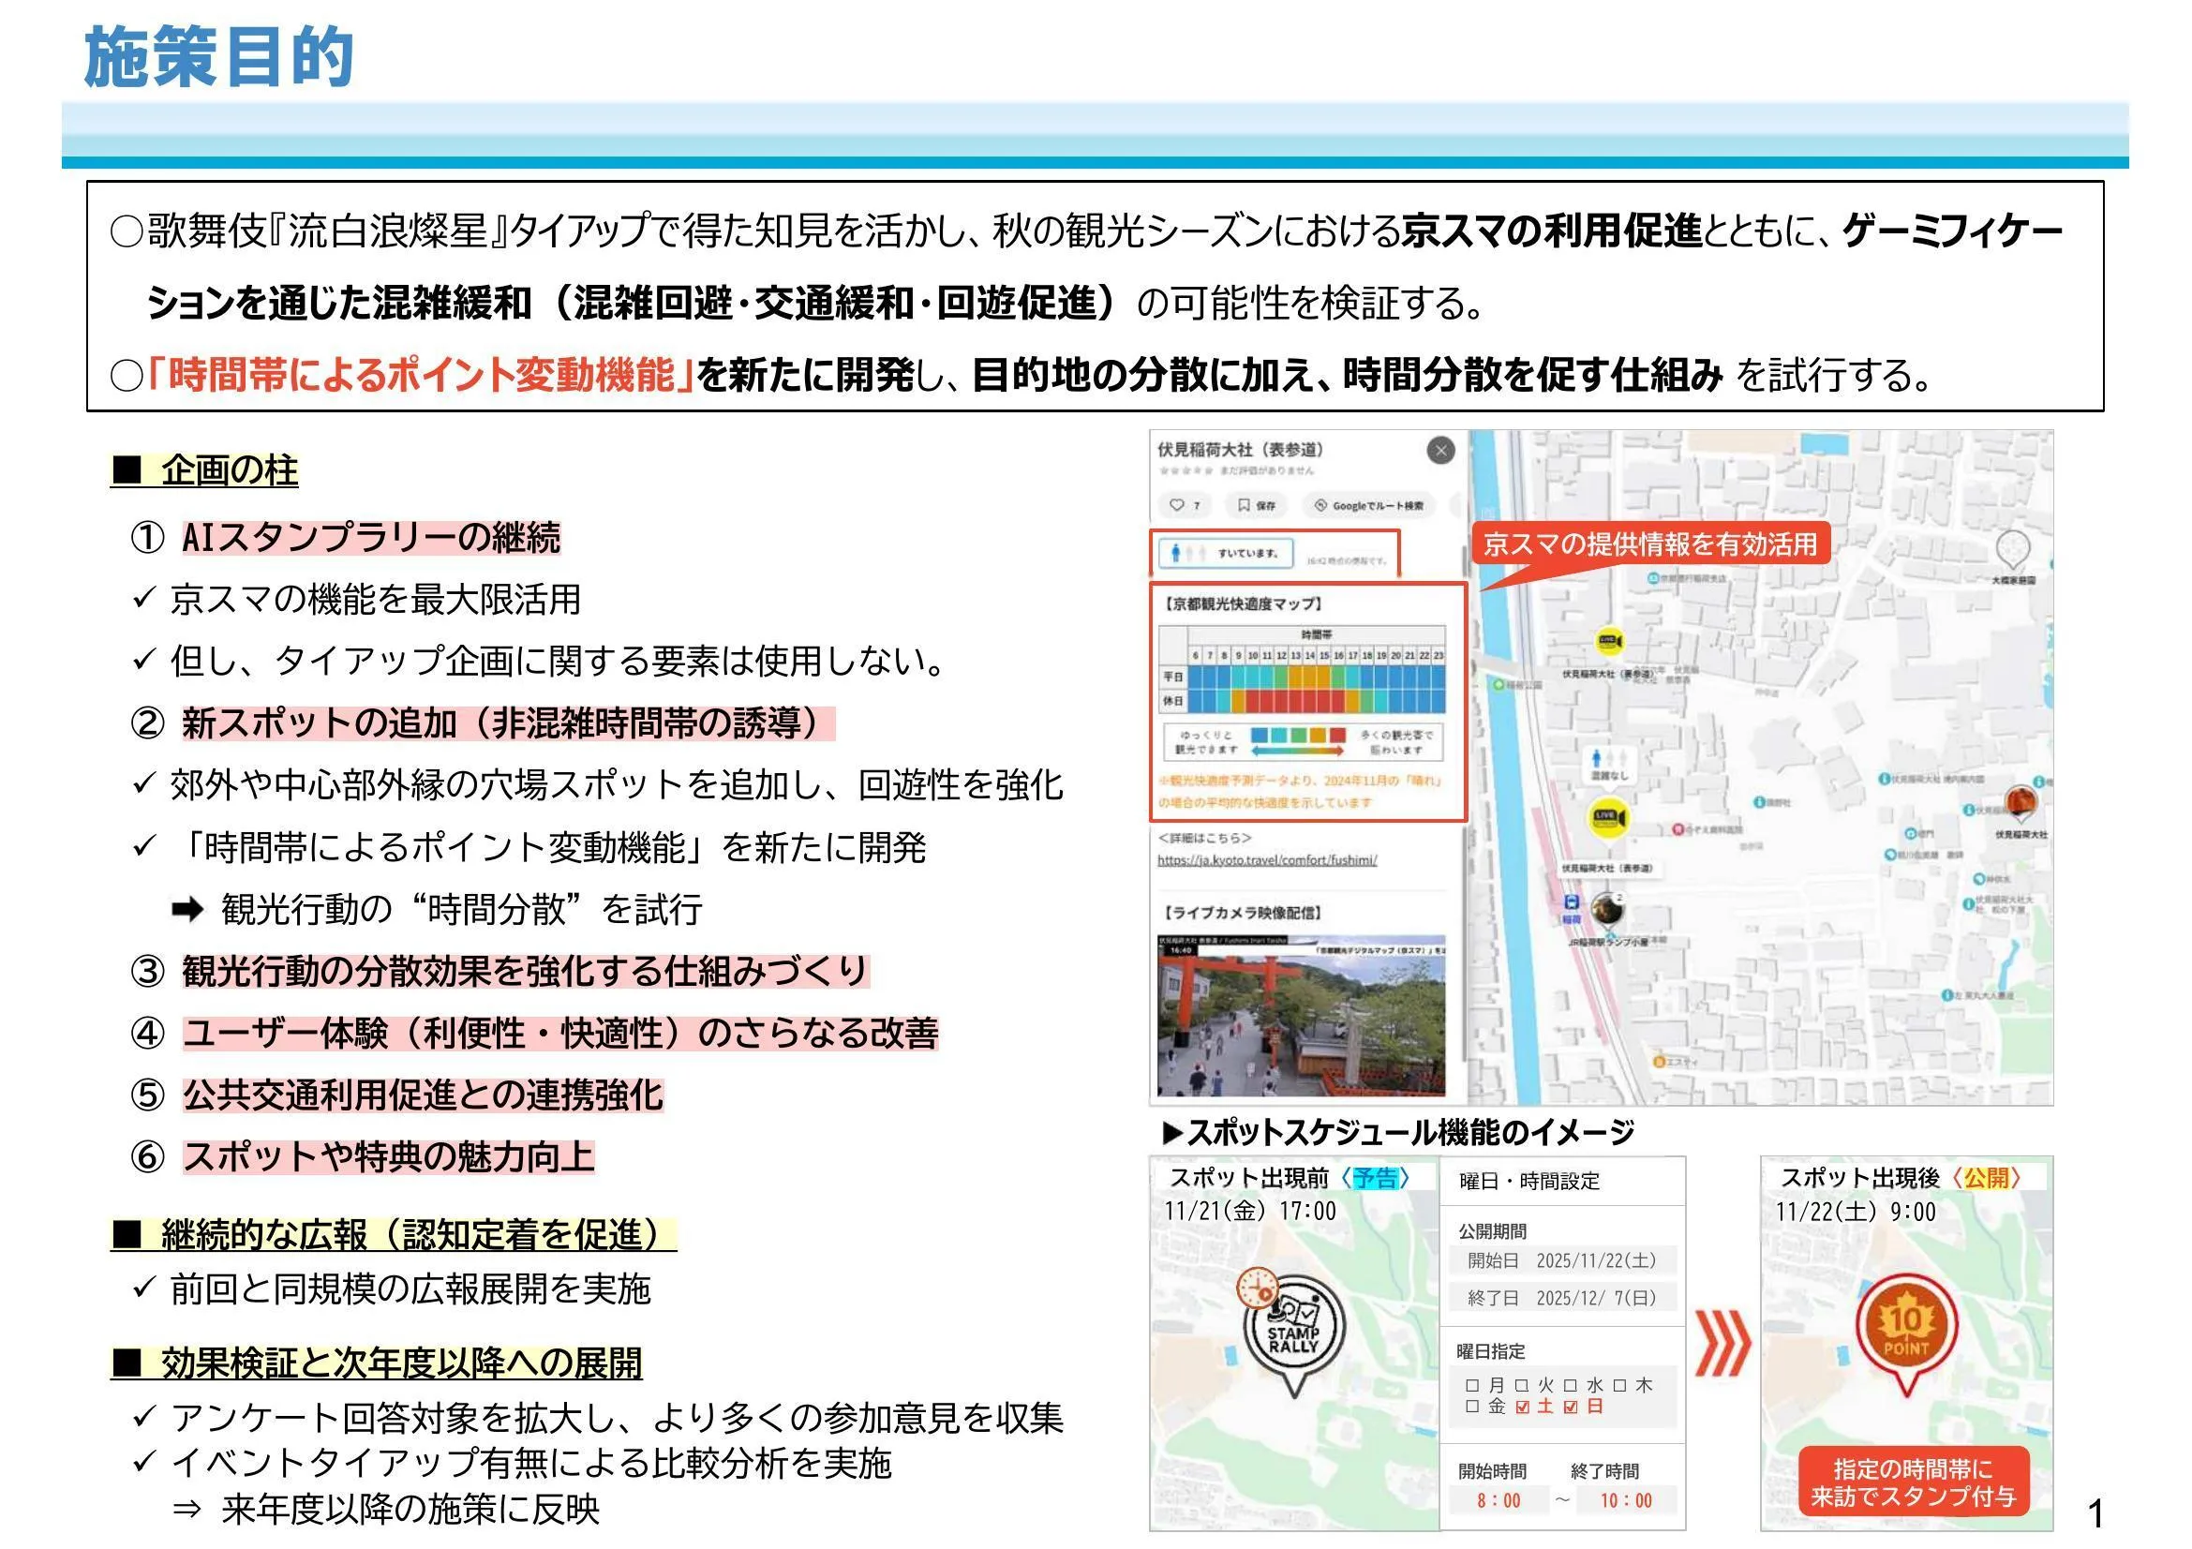Screen dimensions: 2192x1549
Task: Uncheck the 土 weekday checkbox
Action: pyautogui.click(x=1522, y=1407)
